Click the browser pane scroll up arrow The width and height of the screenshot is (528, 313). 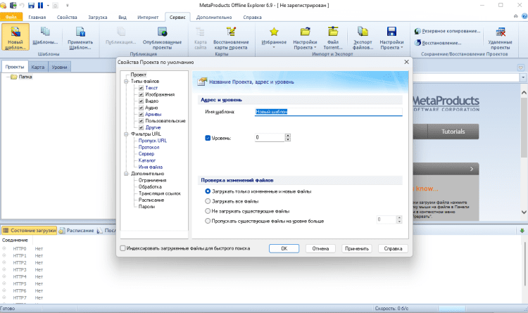tap(524, 92)
